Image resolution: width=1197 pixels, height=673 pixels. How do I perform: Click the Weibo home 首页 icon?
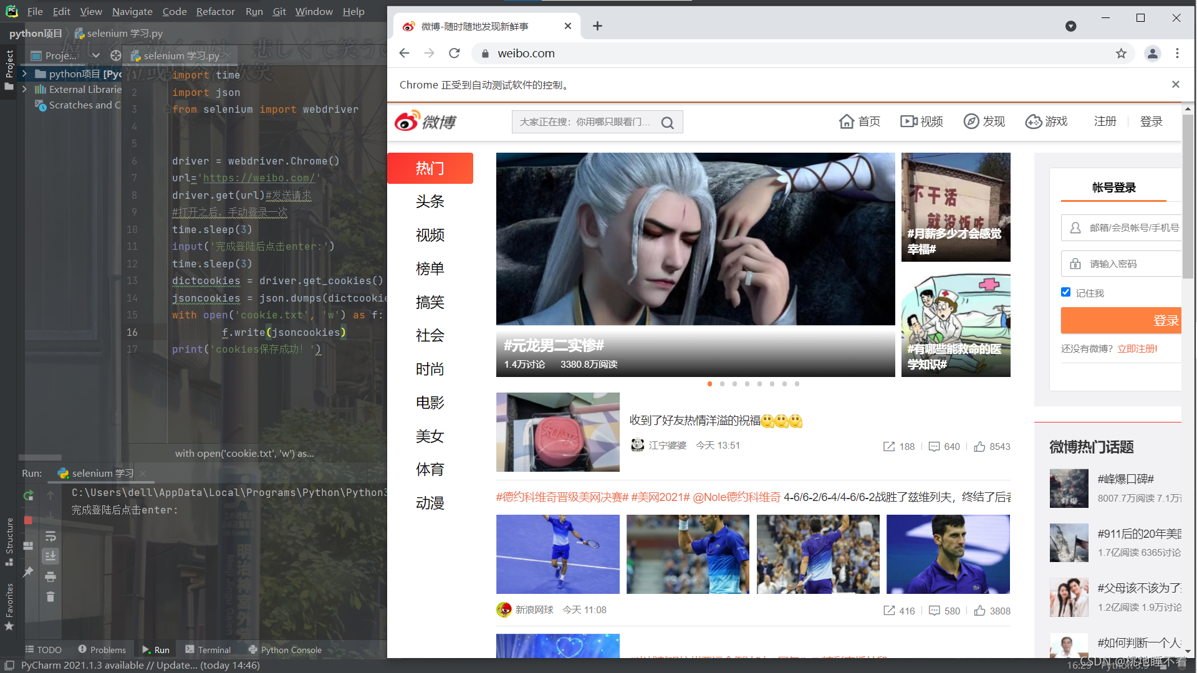846,122
